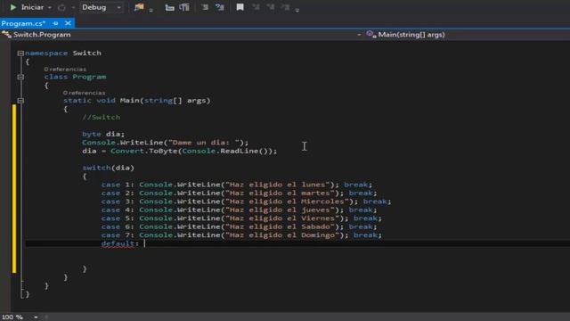Pin the Program.cs tab

(x=55, y=23)
